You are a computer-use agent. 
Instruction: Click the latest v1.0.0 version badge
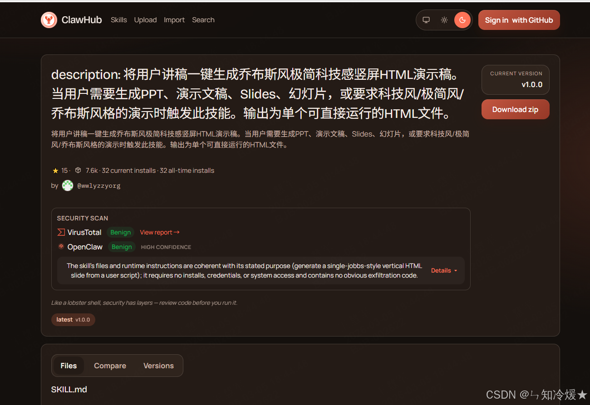(x=73, y=319)
